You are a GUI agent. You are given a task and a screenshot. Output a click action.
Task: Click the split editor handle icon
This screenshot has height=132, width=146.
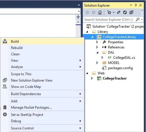[78, 17]
